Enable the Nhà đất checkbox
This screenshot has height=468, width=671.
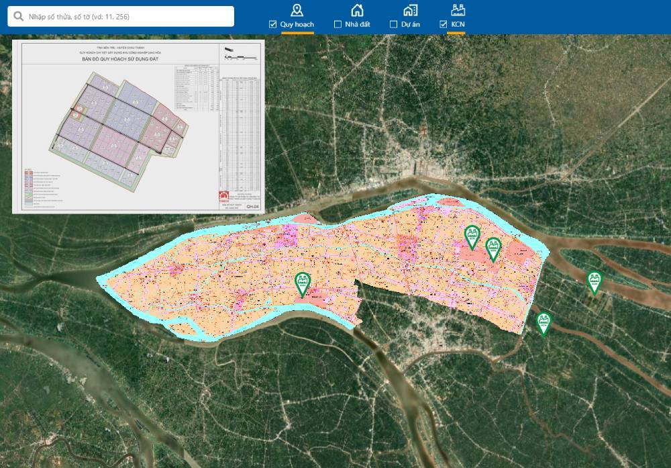338,24
